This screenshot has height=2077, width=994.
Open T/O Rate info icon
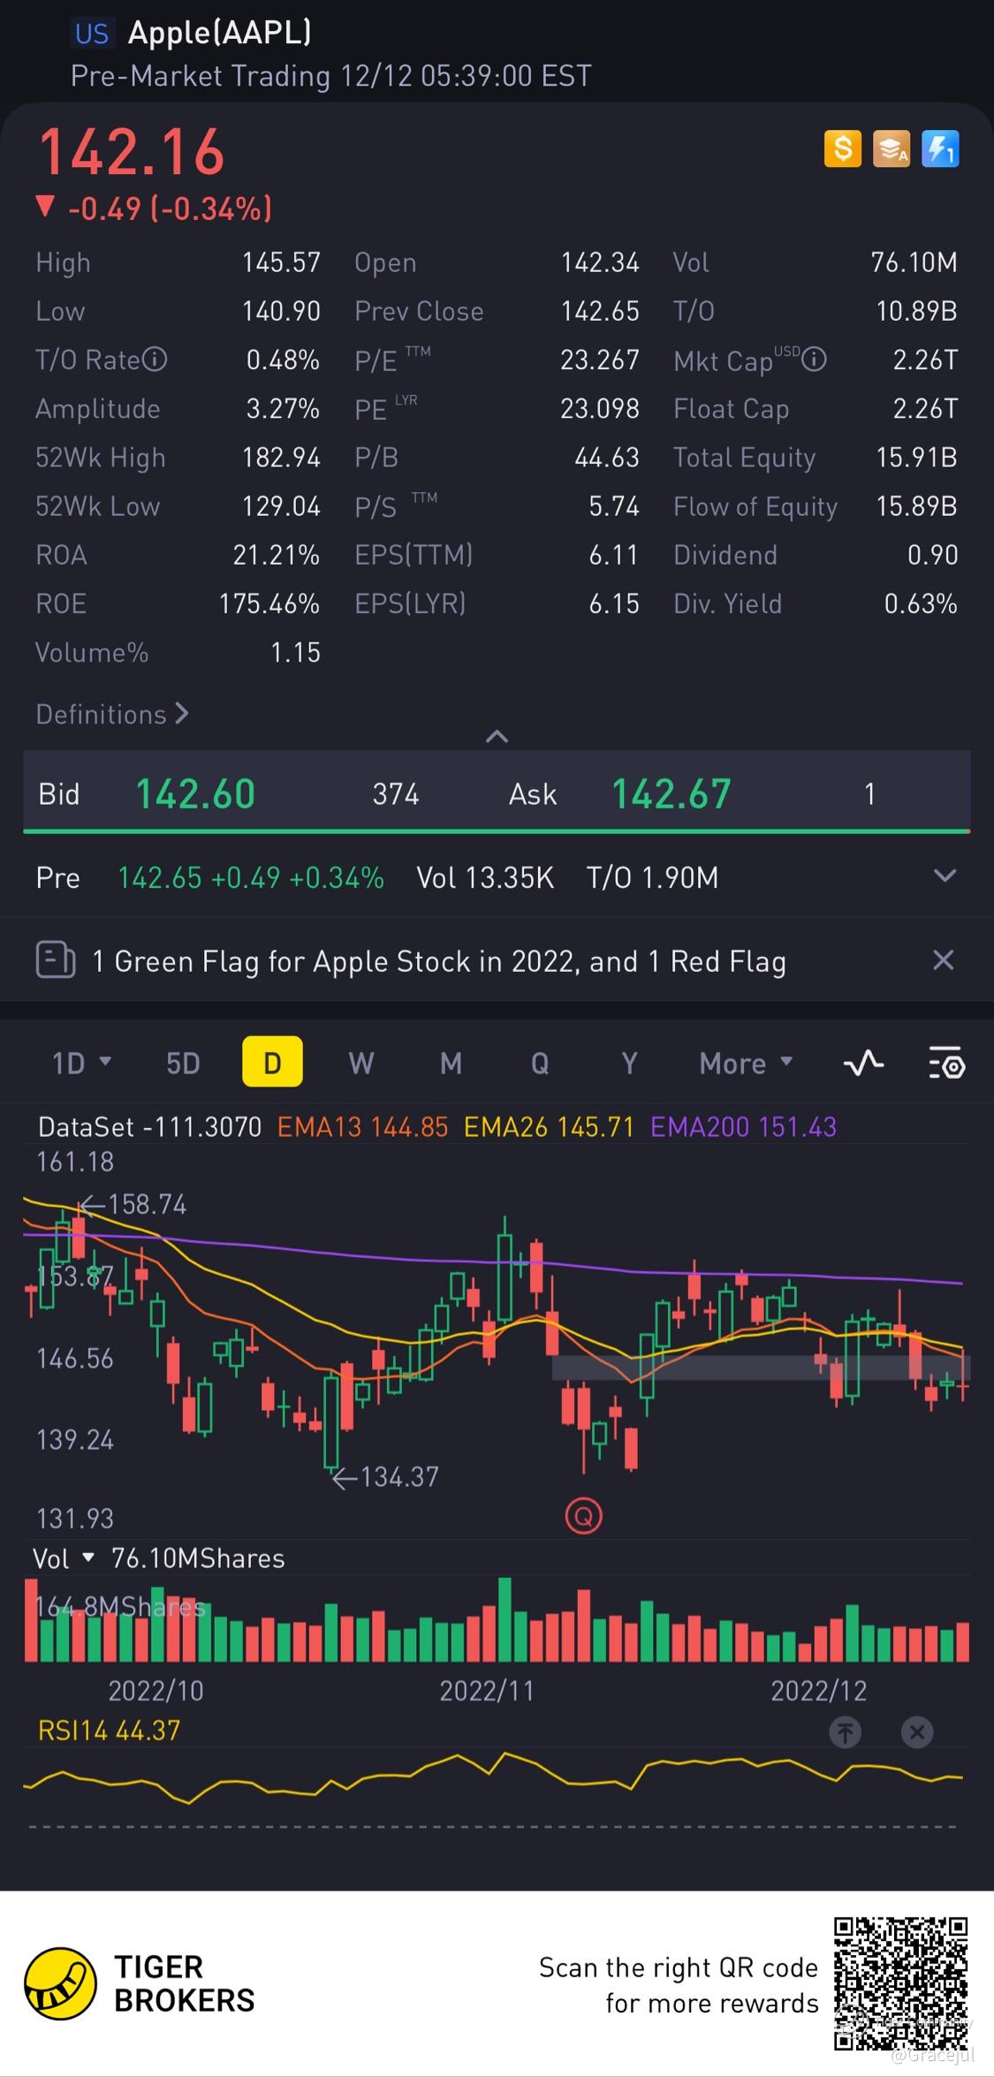click(x=156, y=360)
